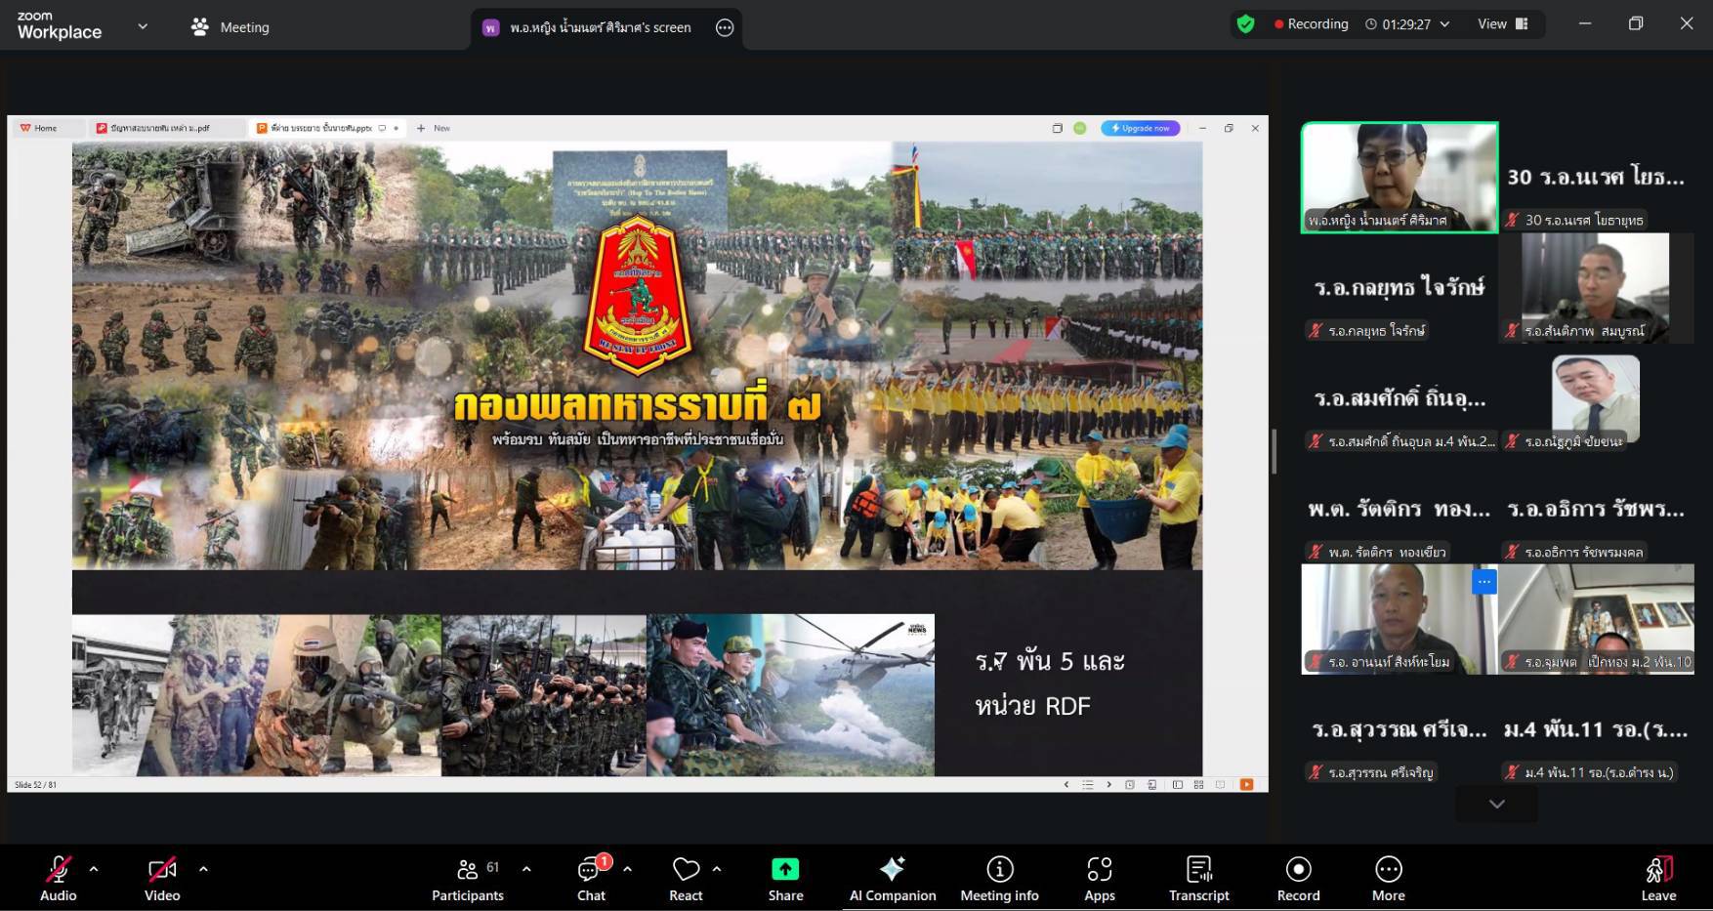This screenshot has height=911, width=1713.
Task: Open the View layout dropdown
Action: click(x=1502, y=24)
